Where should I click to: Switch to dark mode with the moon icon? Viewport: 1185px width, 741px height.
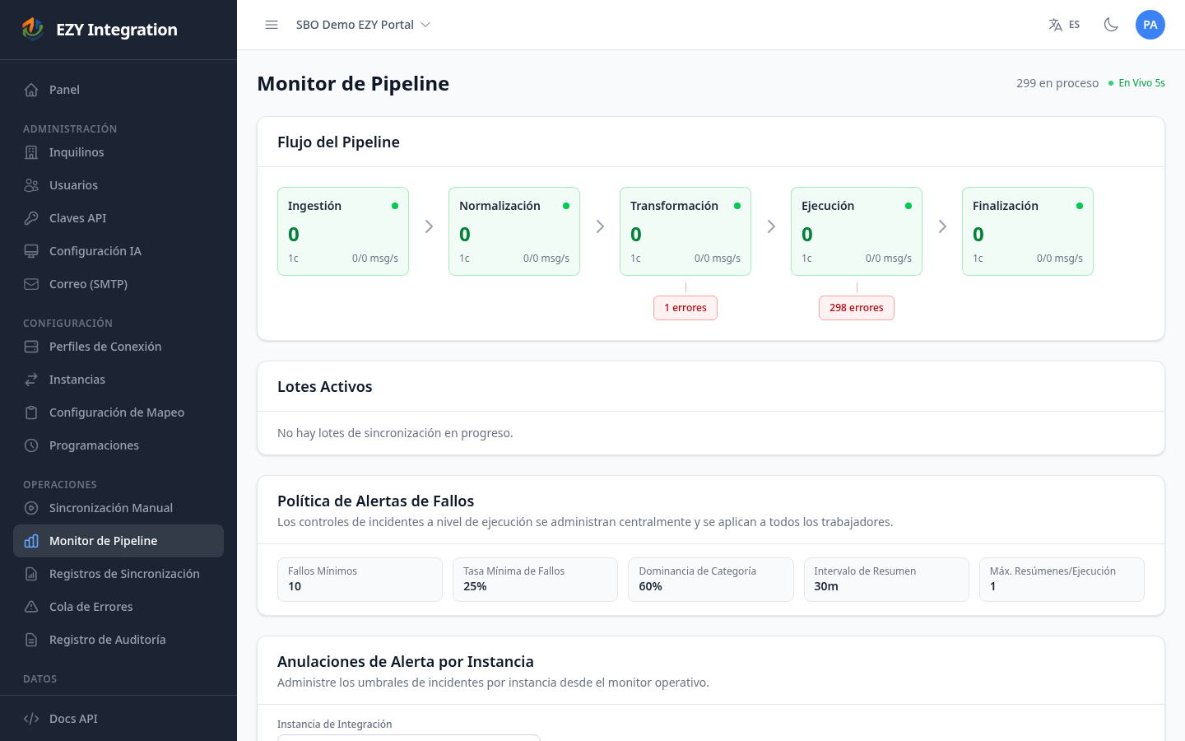click(1111, 25)
